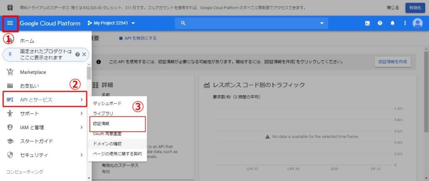Expand the search bar dropdown arrow
429x181 pixels.
pyautogui.click(x=322, y=23)
